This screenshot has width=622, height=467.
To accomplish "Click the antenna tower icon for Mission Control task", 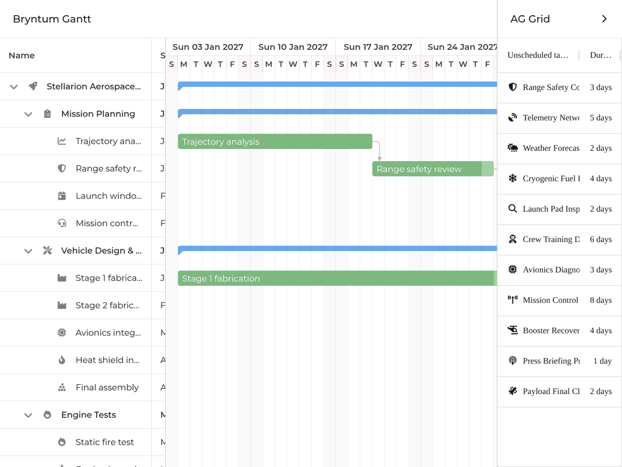I will [513, 300].
